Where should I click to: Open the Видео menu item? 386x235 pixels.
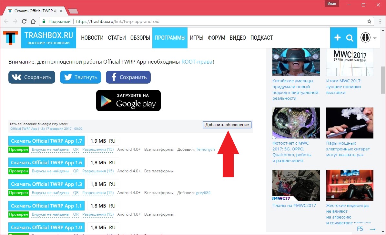pos(238,38)
